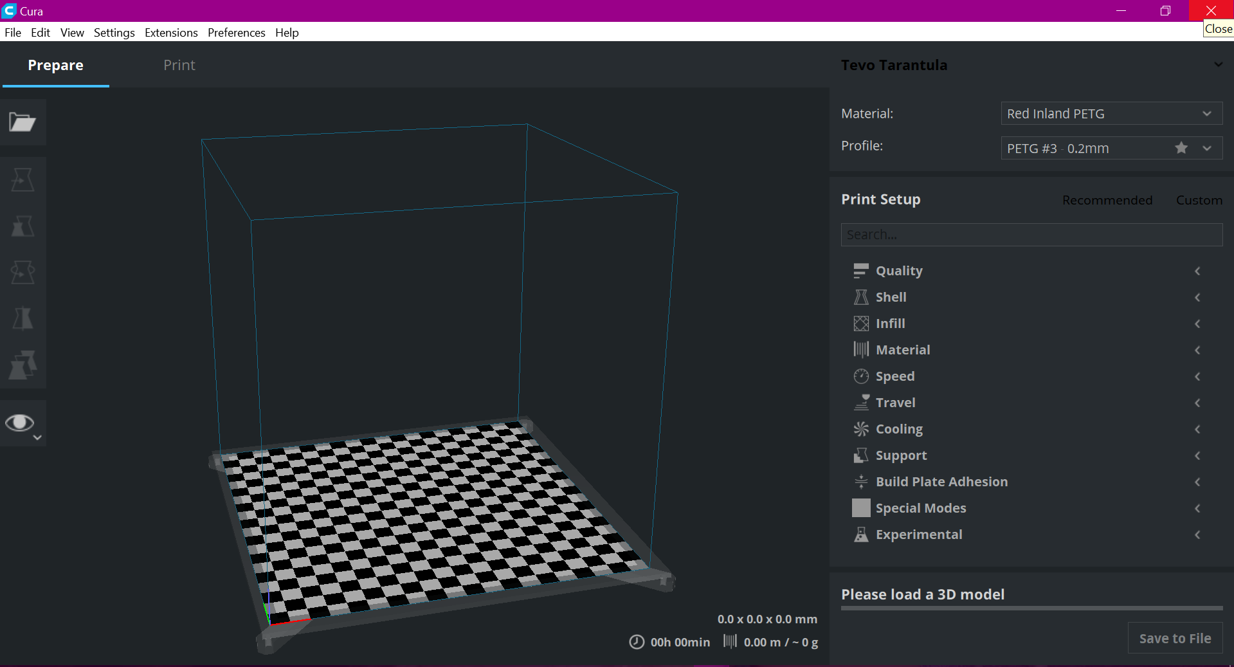The height and width of the screenshot is (667, 1234).
Task: Expand the Infill settings chevron
Action: [1197, 324]
